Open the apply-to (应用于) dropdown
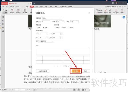The image size is (128, 92). pos(47,41)
